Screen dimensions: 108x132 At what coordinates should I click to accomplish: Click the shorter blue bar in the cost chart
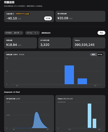coord(82,81)
